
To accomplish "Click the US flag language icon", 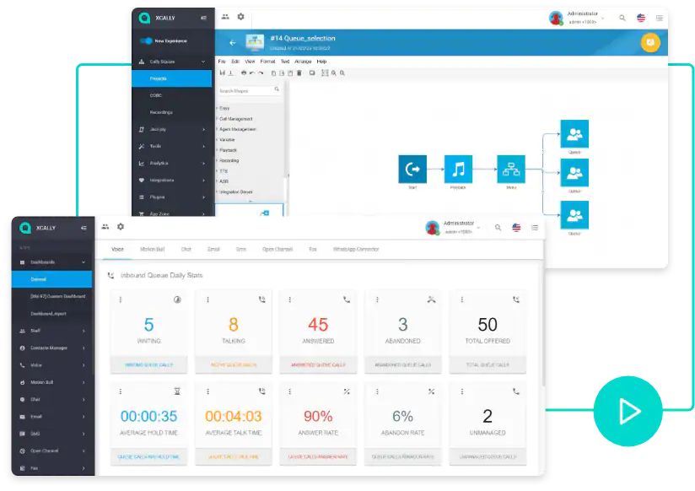I will click(x=641, y=18).
